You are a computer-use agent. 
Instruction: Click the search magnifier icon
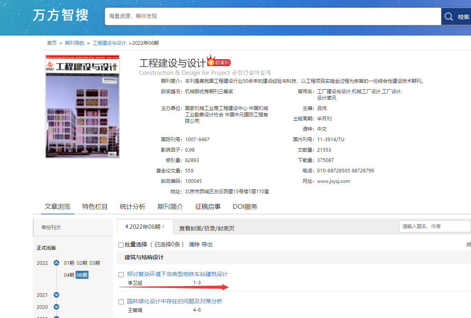pyautogui.click(x=449, y=16)
